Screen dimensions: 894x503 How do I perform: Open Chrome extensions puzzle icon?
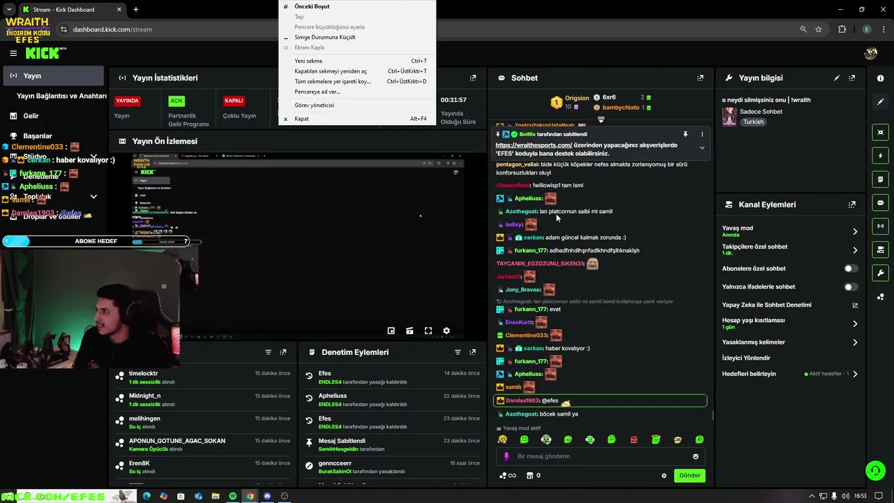coord(842,29)
